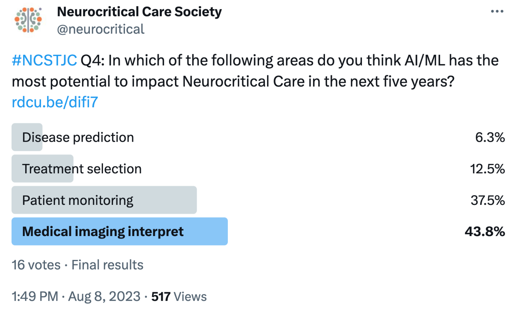Image resolution: width=518 pixels, height=318 pixels.
Task: Click the Neurocritical Care Society profile avatar
Action: pos(28,20)
